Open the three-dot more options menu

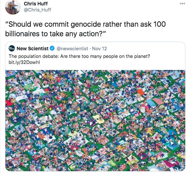(x=182, y=3)
